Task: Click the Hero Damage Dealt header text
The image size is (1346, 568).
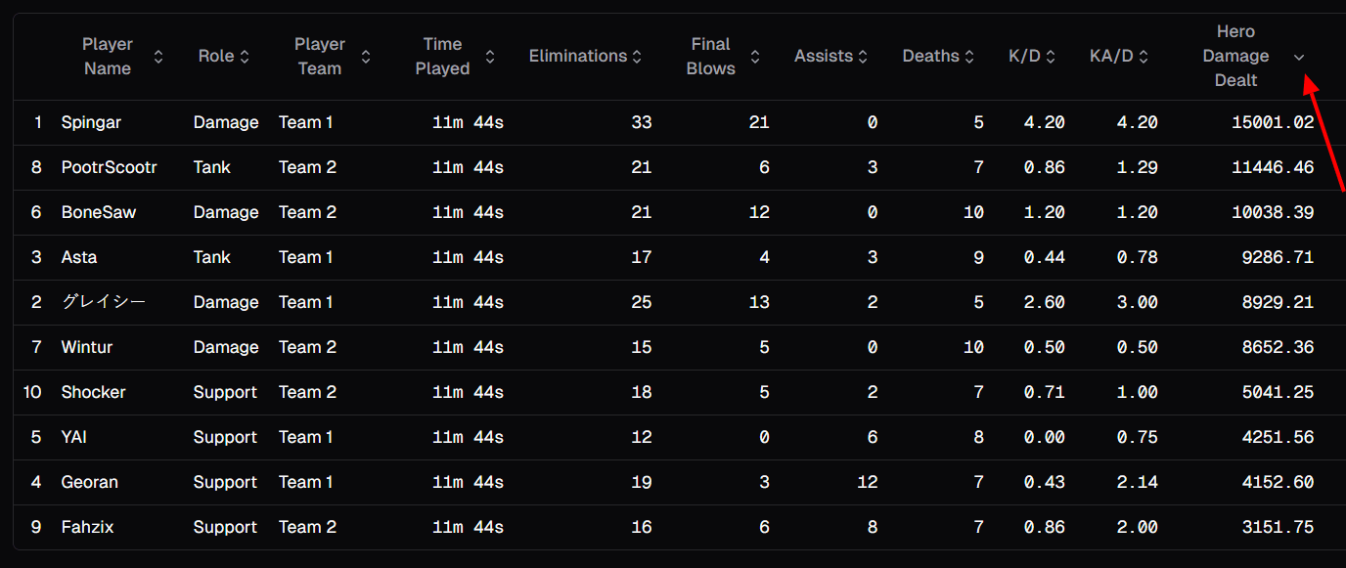Action: (1236, 56)
